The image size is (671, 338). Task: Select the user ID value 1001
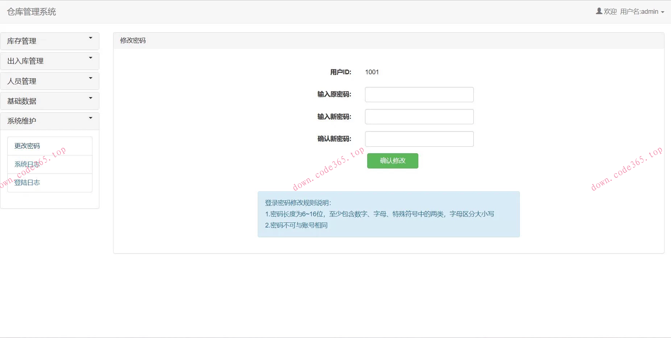pyautogui.click(x=372, y=72)
